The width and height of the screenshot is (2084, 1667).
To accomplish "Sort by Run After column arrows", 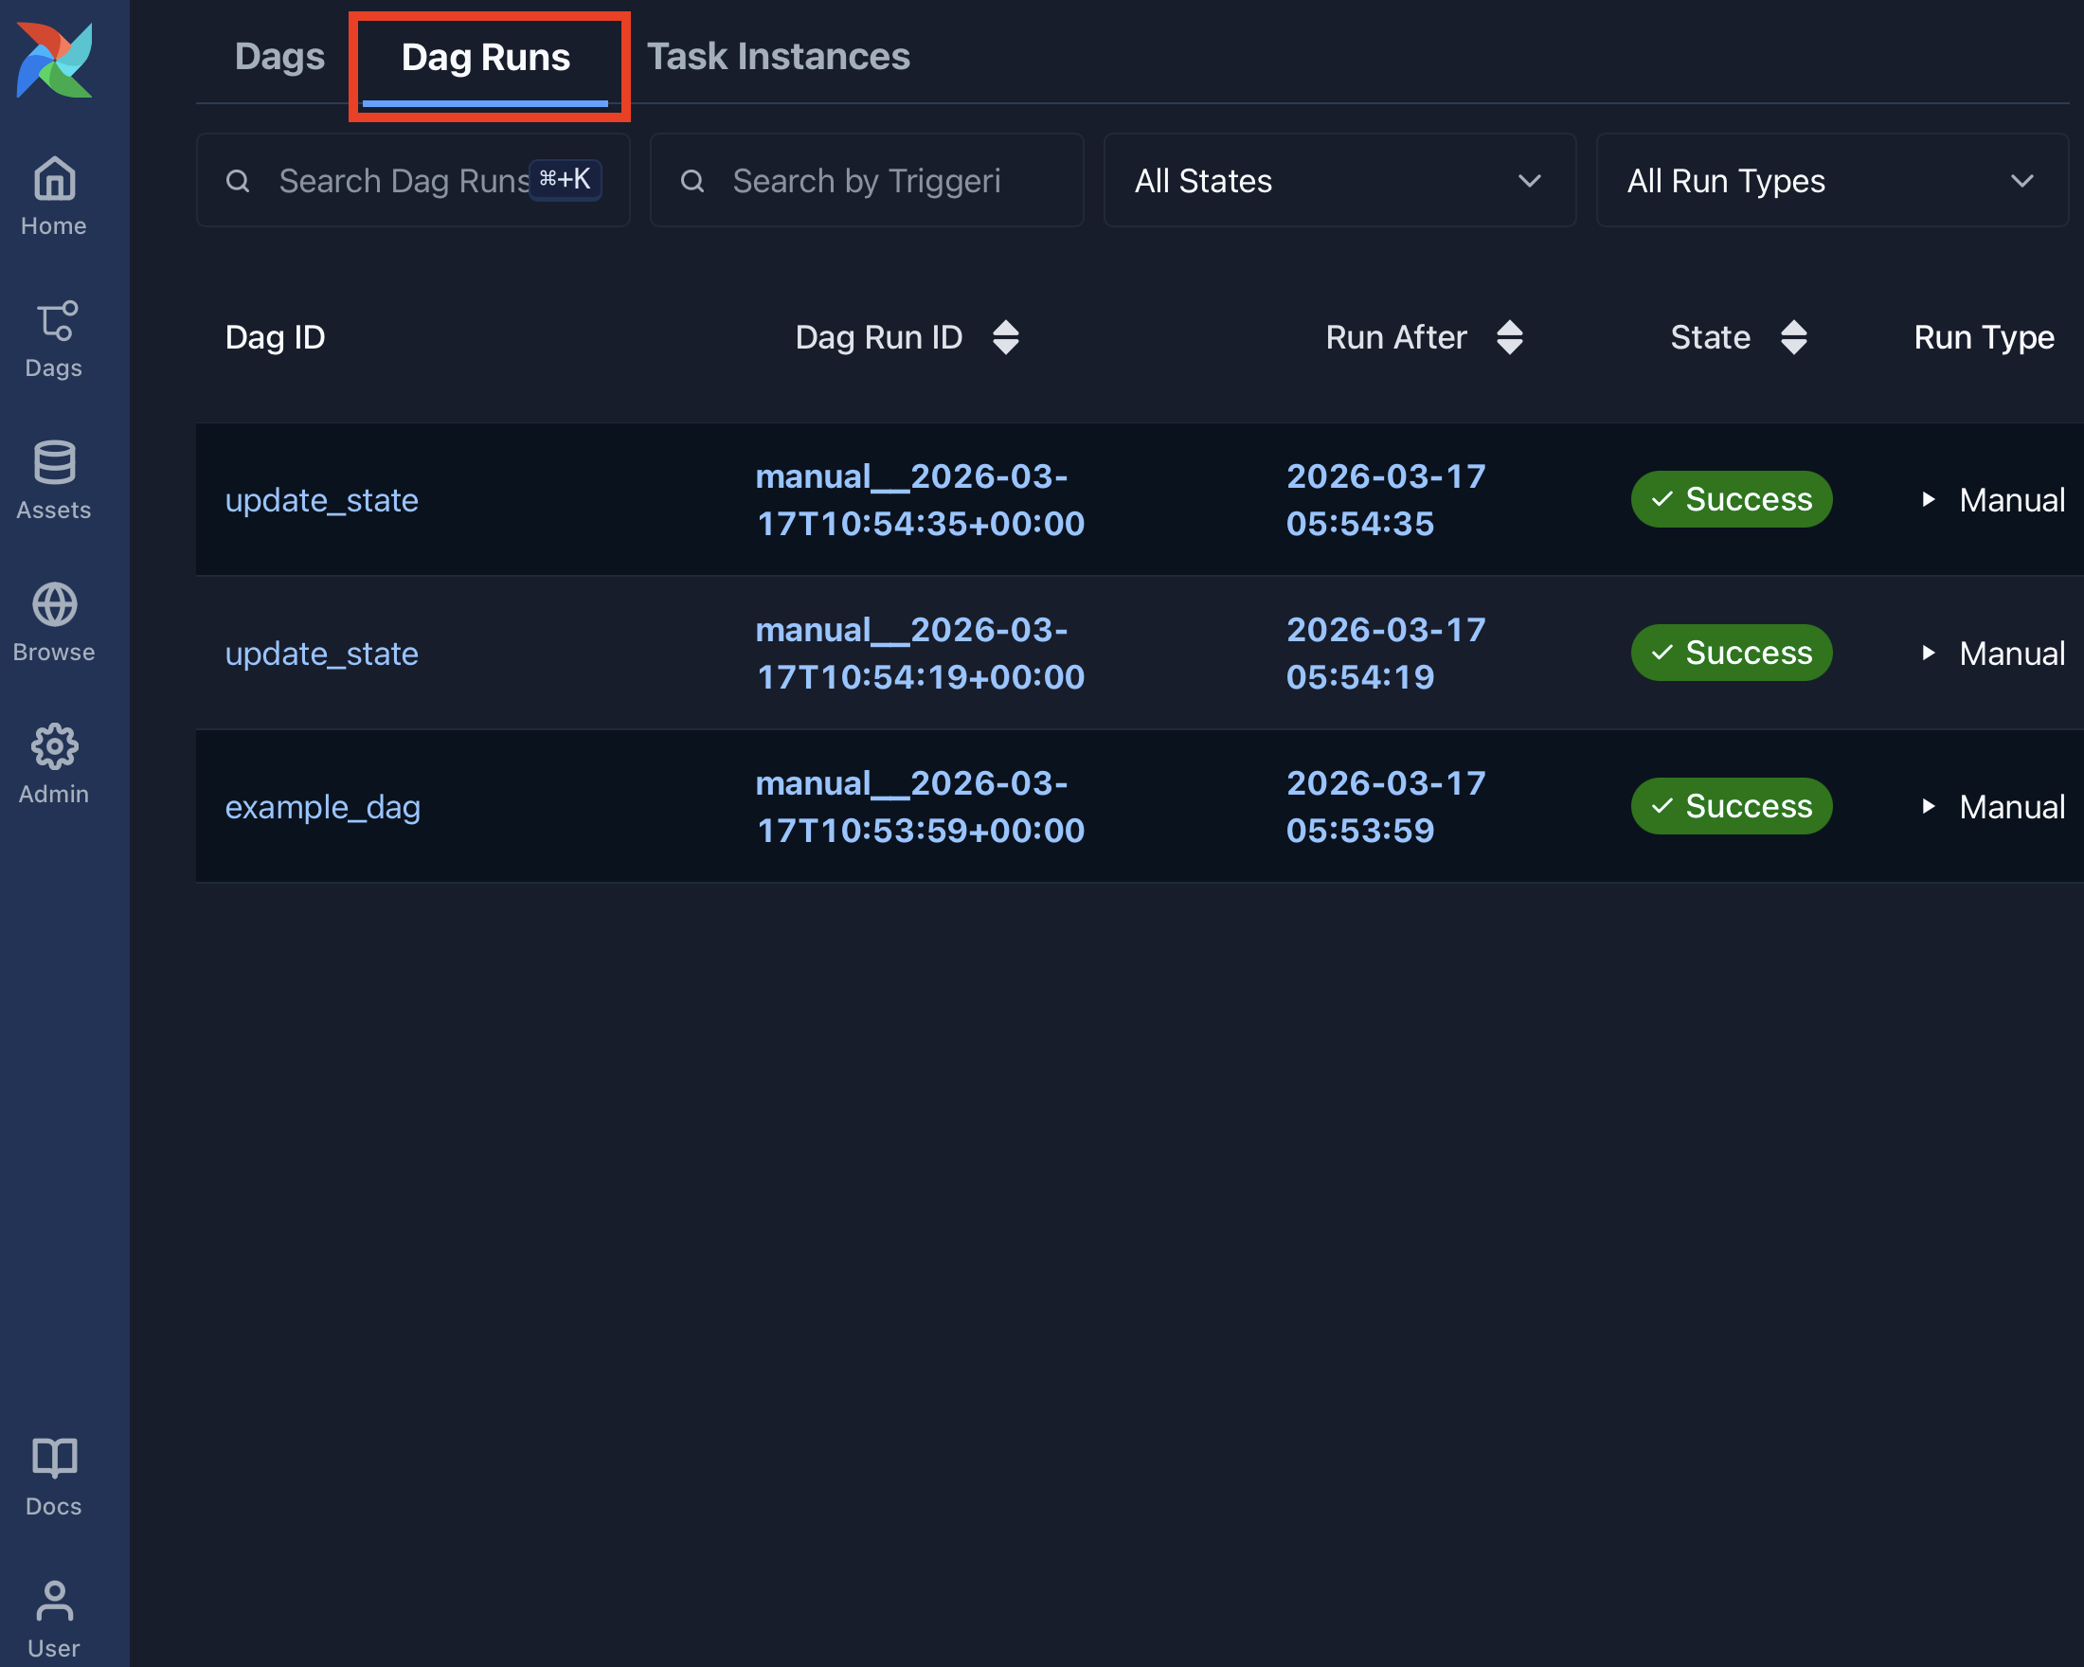I will [1509, 337].
